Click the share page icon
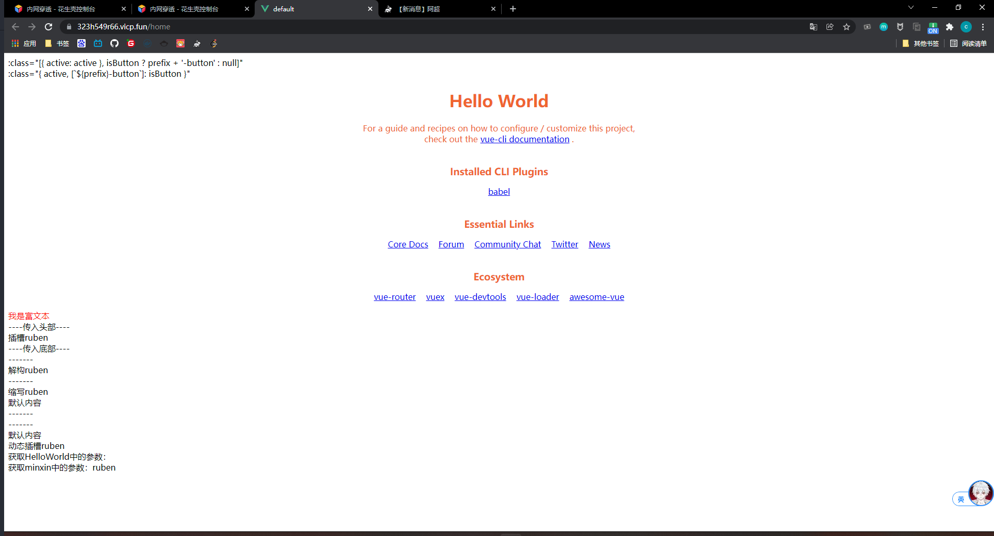 pyautogui.click(x=830, y=27)
